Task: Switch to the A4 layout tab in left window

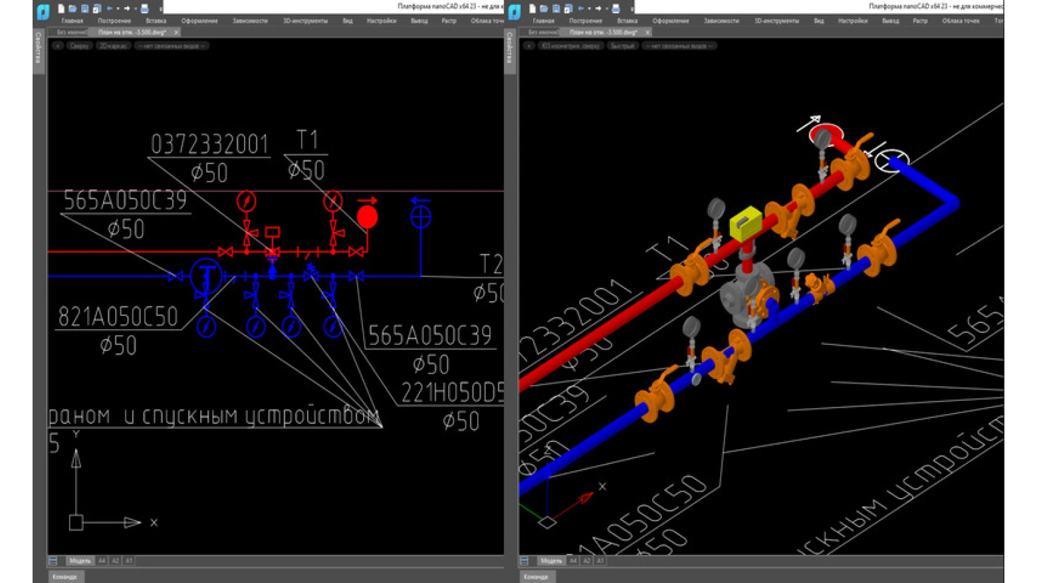Action: click(x=102, y=561)
